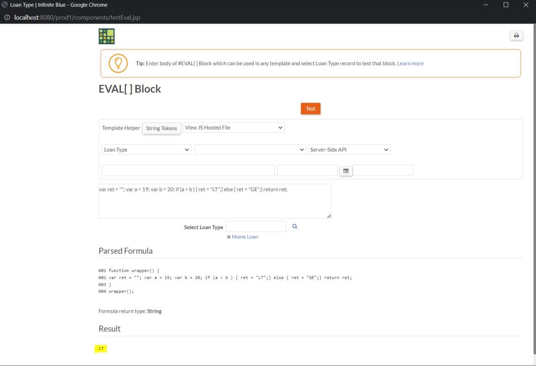Click the green grid application logo

tap(106, 36)
